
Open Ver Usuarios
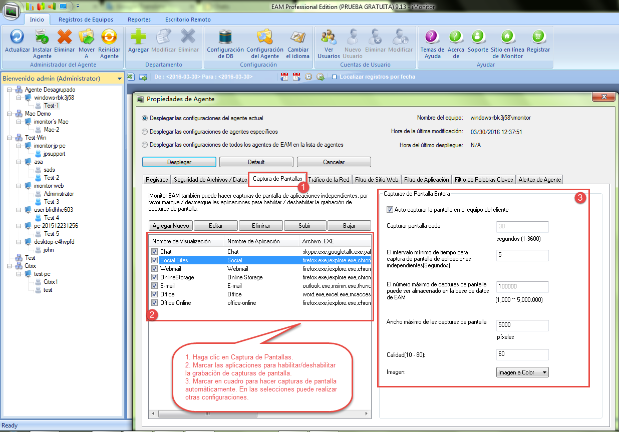[329, 38]
